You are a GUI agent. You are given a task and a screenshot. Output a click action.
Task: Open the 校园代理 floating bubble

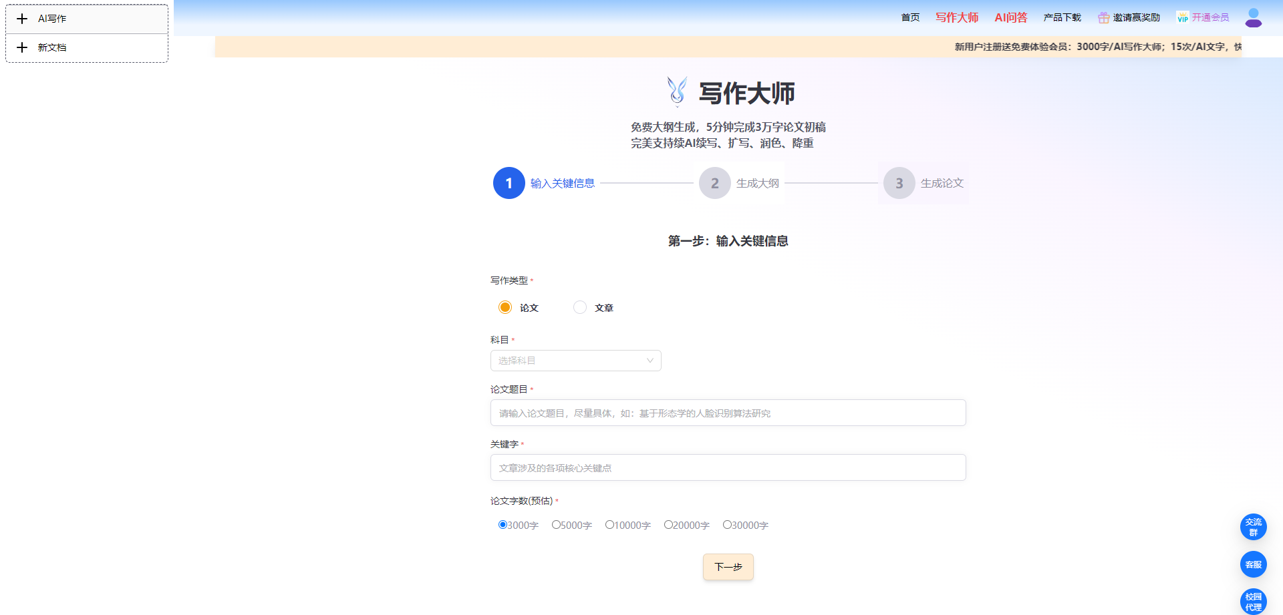tap(1253, 602)
